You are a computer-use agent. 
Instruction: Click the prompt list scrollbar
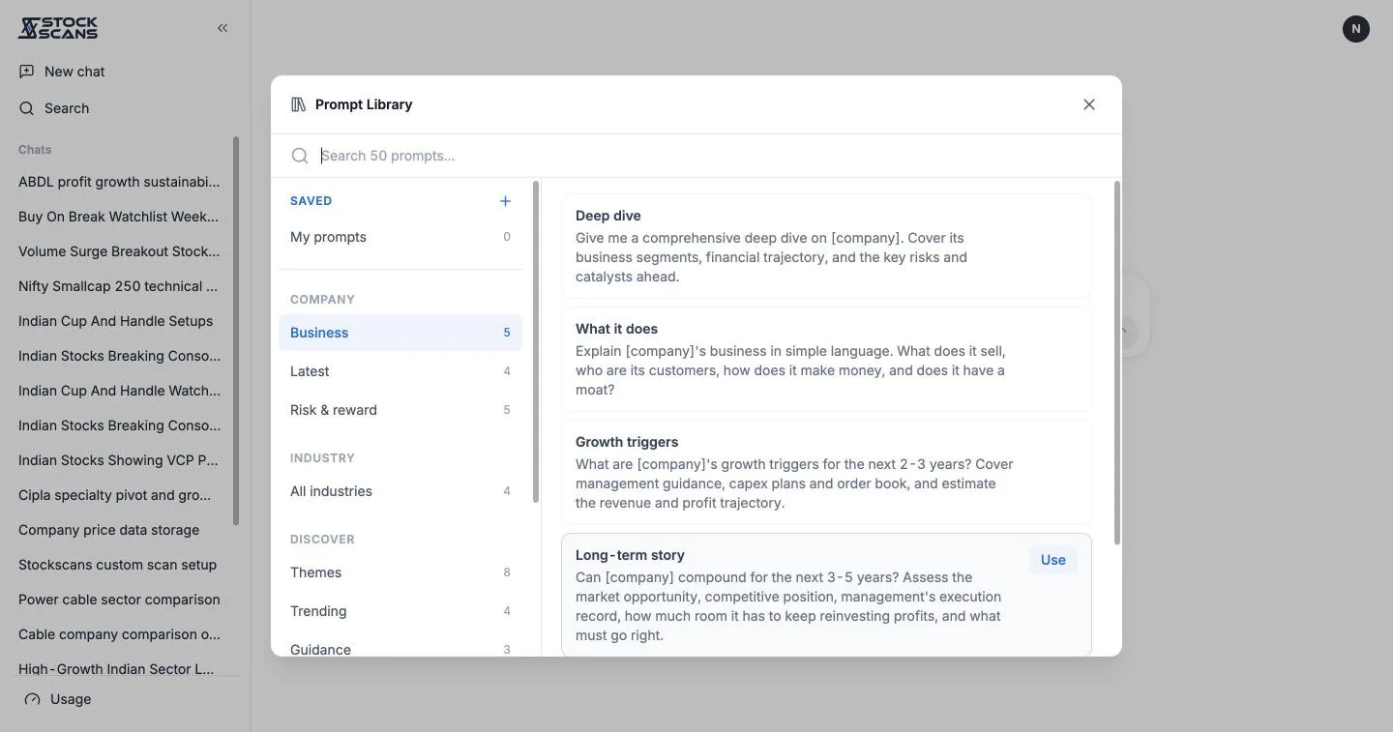[x=1117, y=364]
